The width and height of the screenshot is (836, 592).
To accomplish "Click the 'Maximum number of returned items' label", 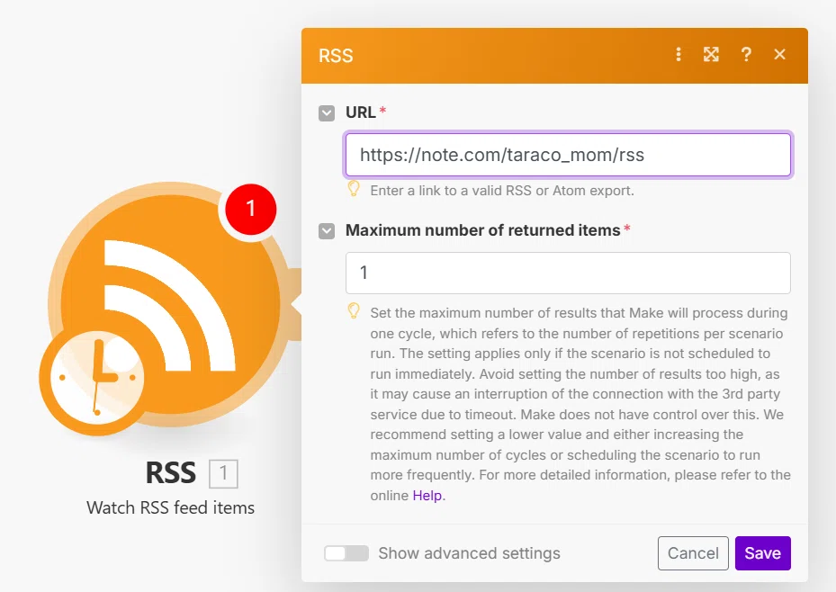I will [x=483, y=230].
